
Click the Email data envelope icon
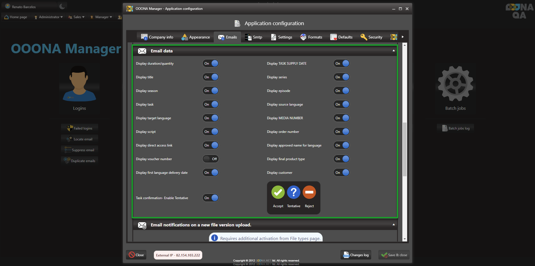(142, 51)
